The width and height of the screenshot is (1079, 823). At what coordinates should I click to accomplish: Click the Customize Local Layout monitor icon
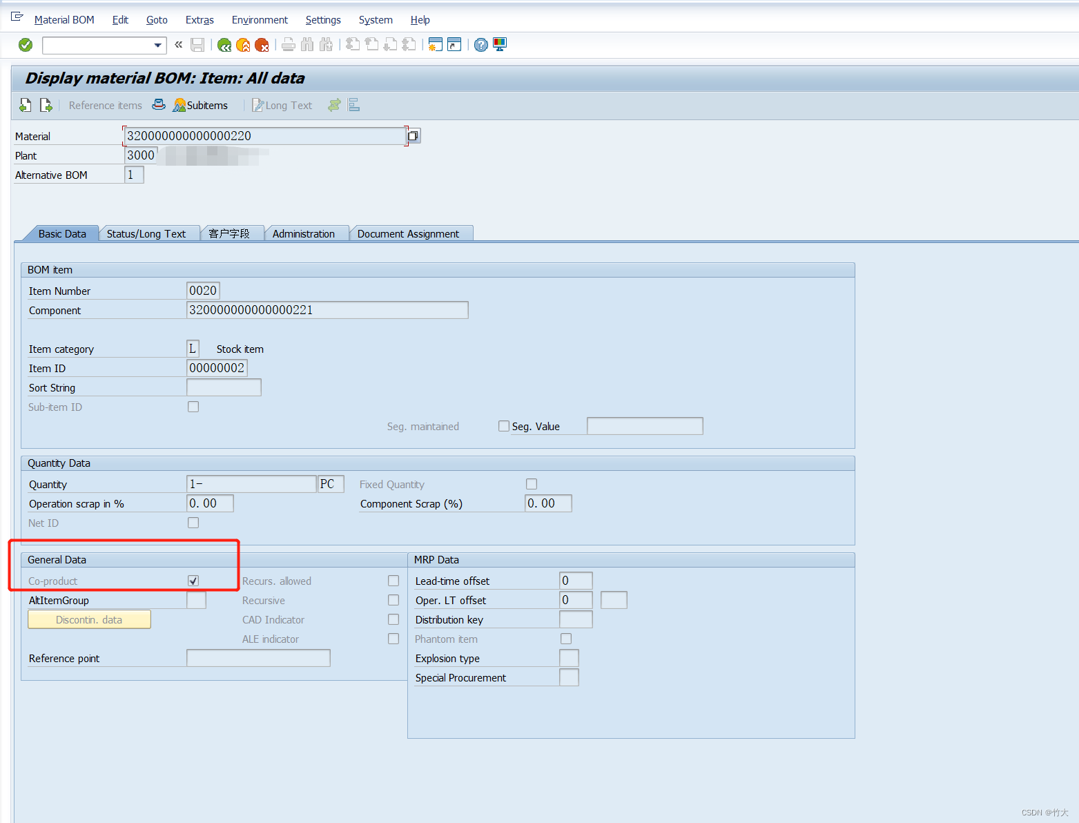[500, 45]
